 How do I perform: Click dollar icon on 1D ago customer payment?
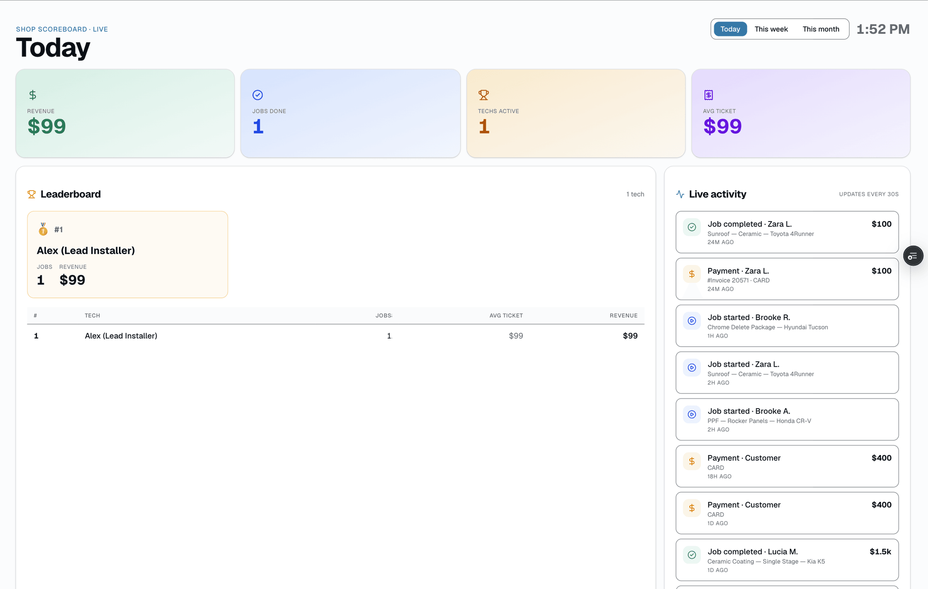click(x=692, y=508)
